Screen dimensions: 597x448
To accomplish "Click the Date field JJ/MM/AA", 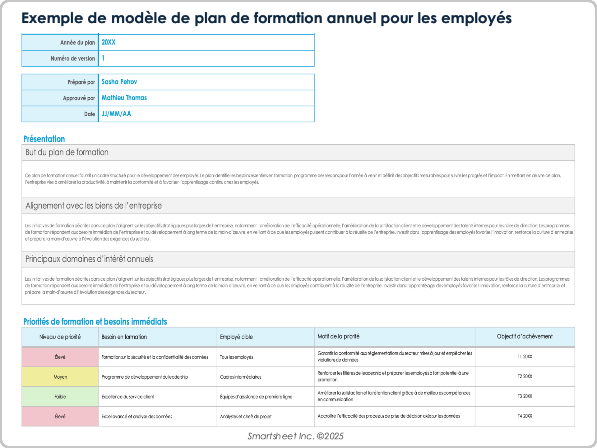I will (116, 114).
